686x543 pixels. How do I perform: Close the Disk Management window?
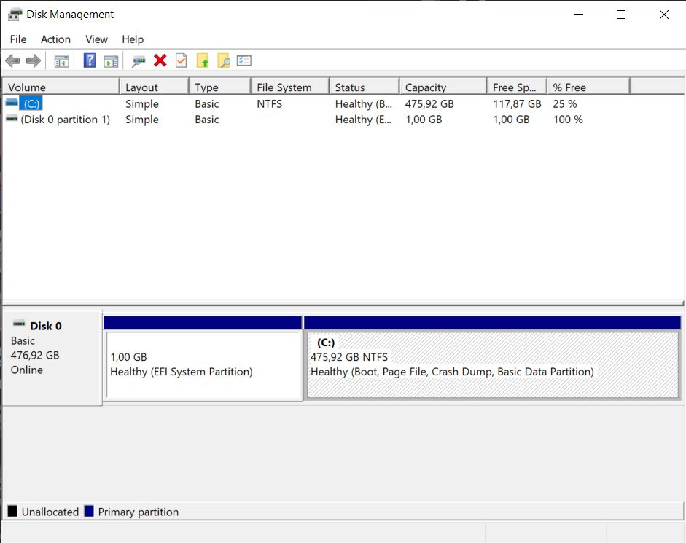tap(663, 15)
